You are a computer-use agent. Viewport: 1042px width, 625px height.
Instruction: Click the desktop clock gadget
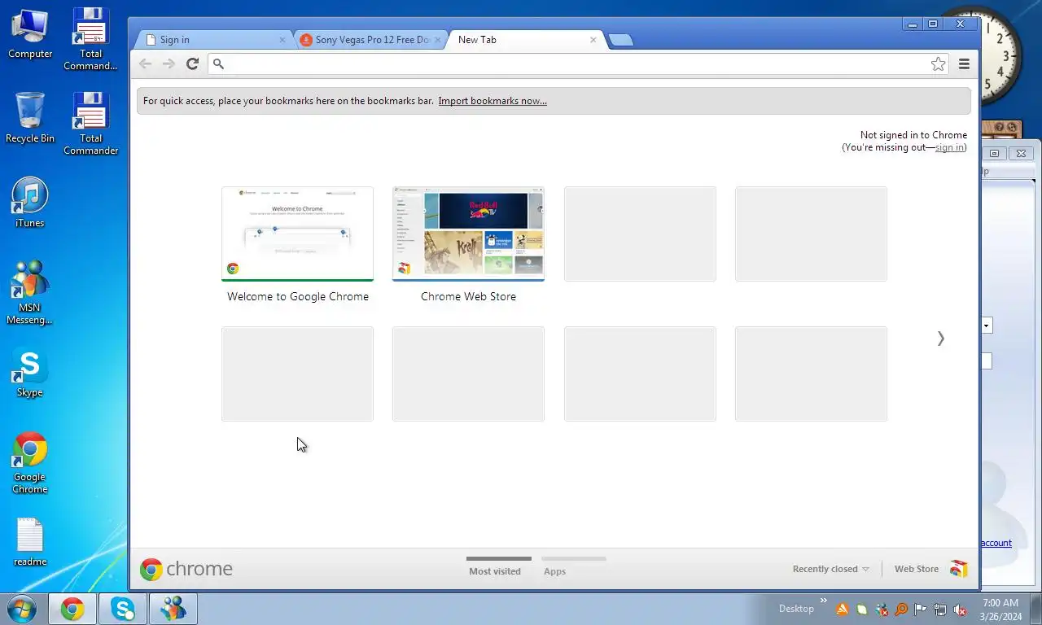pos(1000,55)
